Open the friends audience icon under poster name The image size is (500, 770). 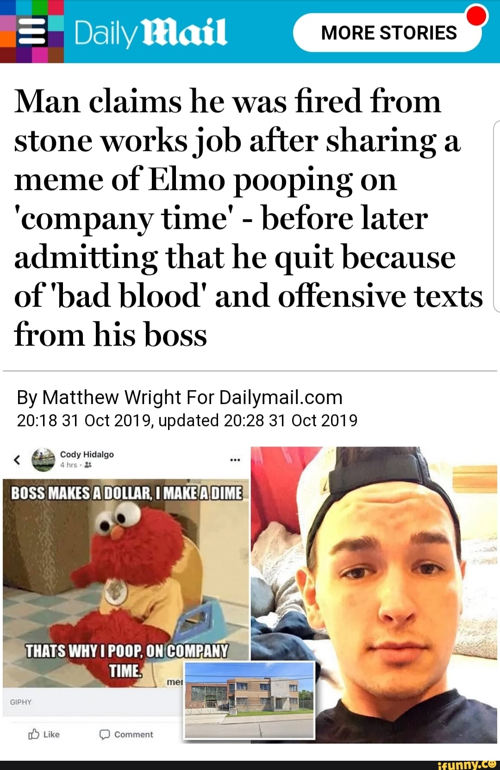[x=88, y=465]
